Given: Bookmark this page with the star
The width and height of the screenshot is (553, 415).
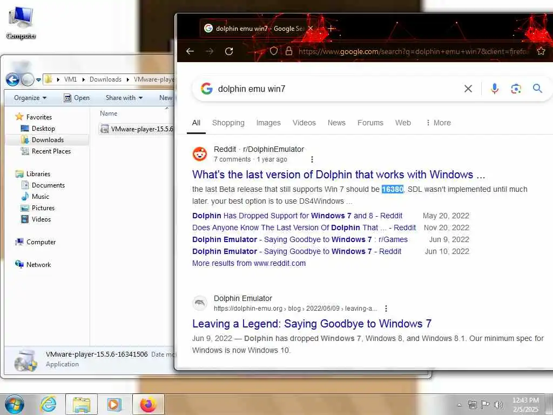Looking at the screenshot, I should [x=541, y=51].
